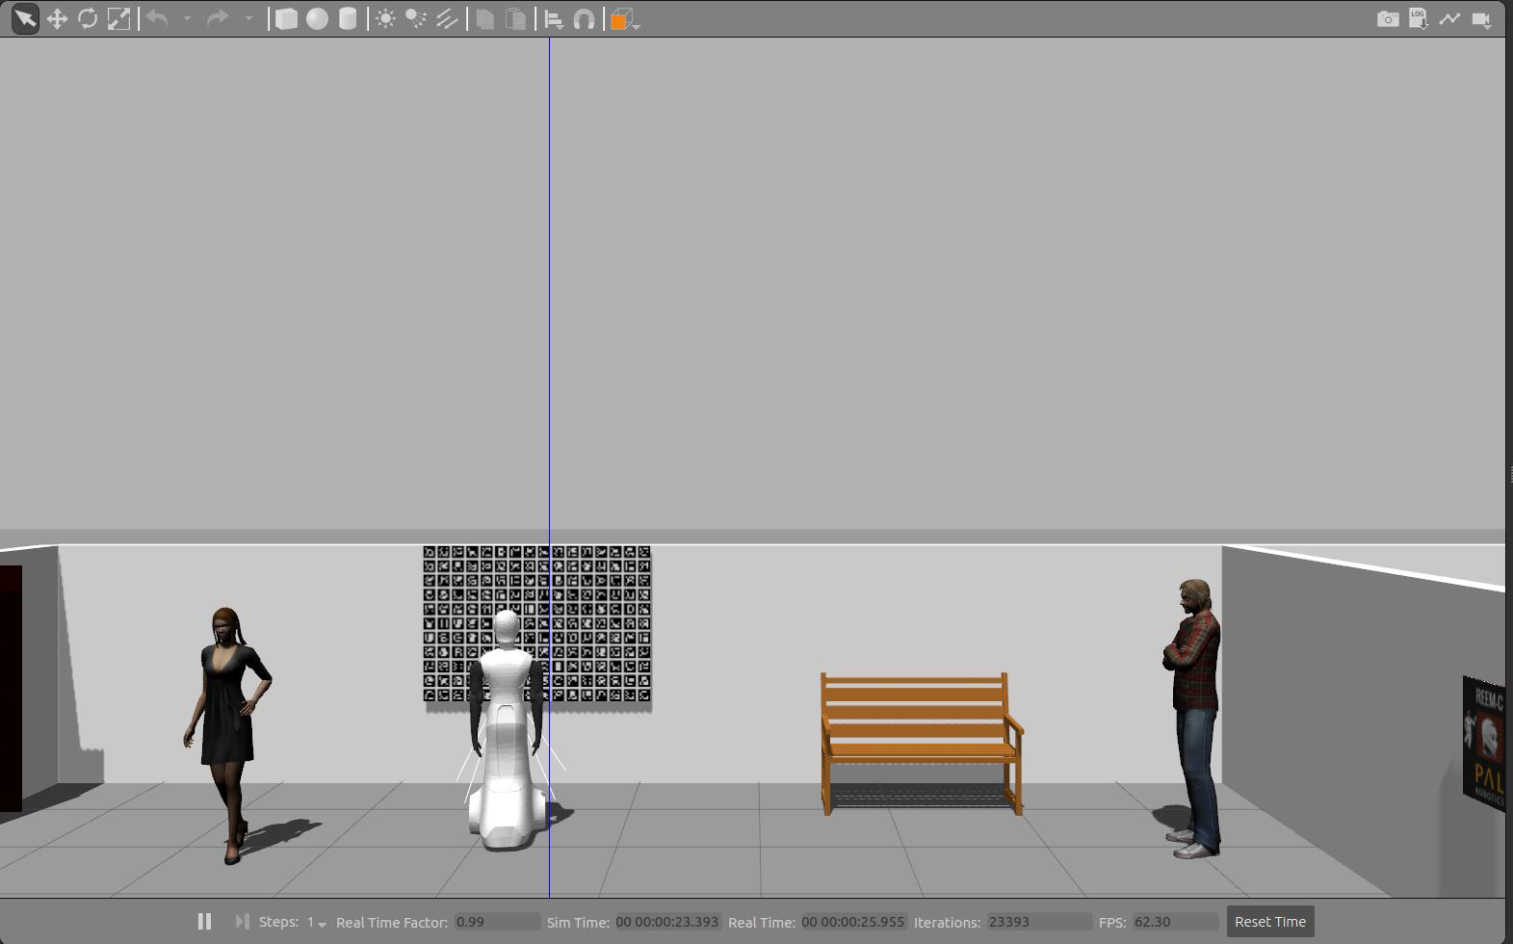Enable the arrow selection mode
This screenshot has width=1513, height=944.
coord(25,19)
